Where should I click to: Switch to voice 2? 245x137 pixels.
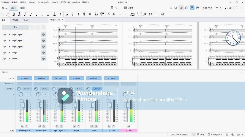[x=151, y=14]
